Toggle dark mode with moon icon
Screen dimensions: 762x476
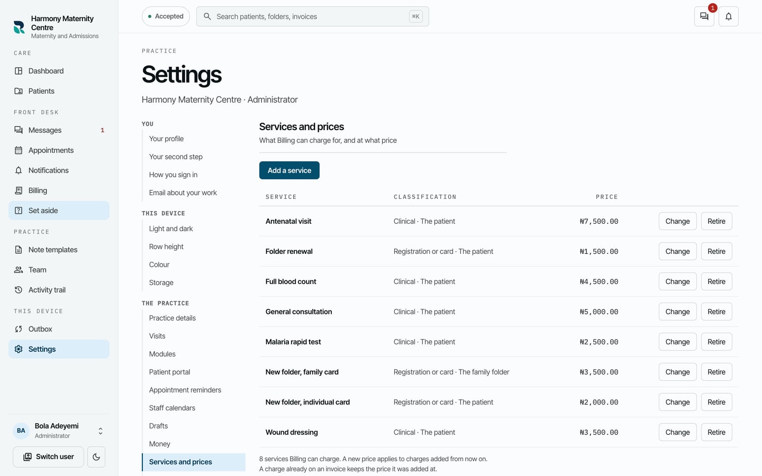[x=96, y=457]
